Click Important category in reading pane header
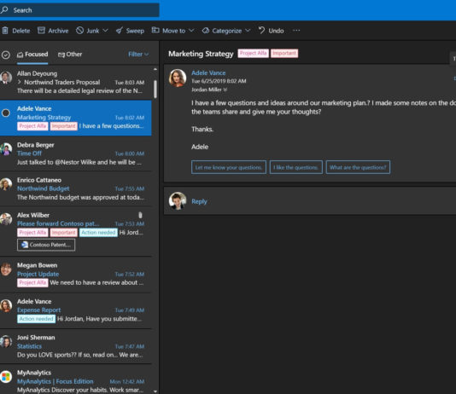This screenshot has height=394, width=456. click(284, 54)
